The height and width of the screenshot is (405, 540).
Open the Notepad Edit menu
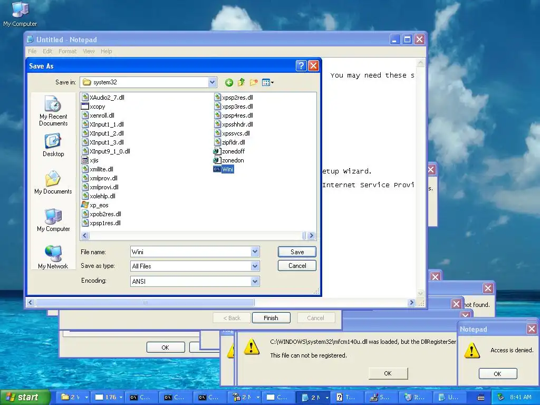pyautogui.click(x=47, y=51)
